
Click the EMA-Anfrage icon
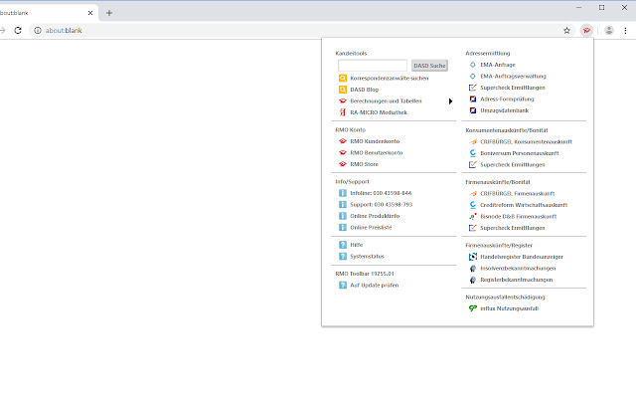pos(473,65)
